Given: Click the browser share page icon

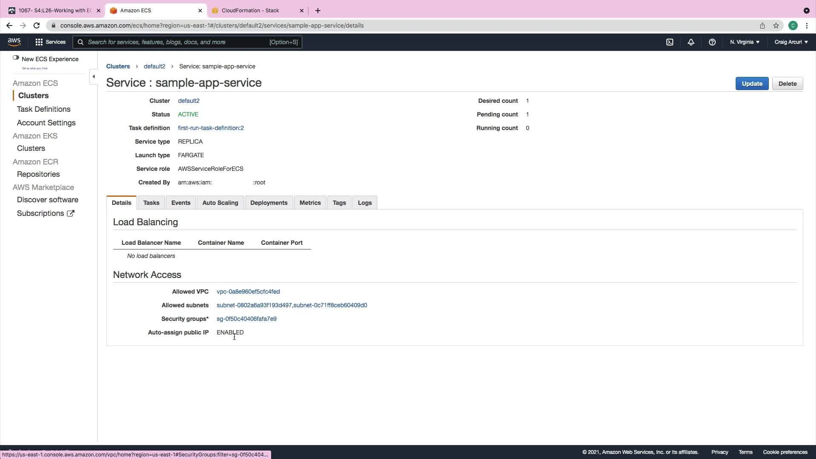Looking at the screenshot, I should (762, 25).
